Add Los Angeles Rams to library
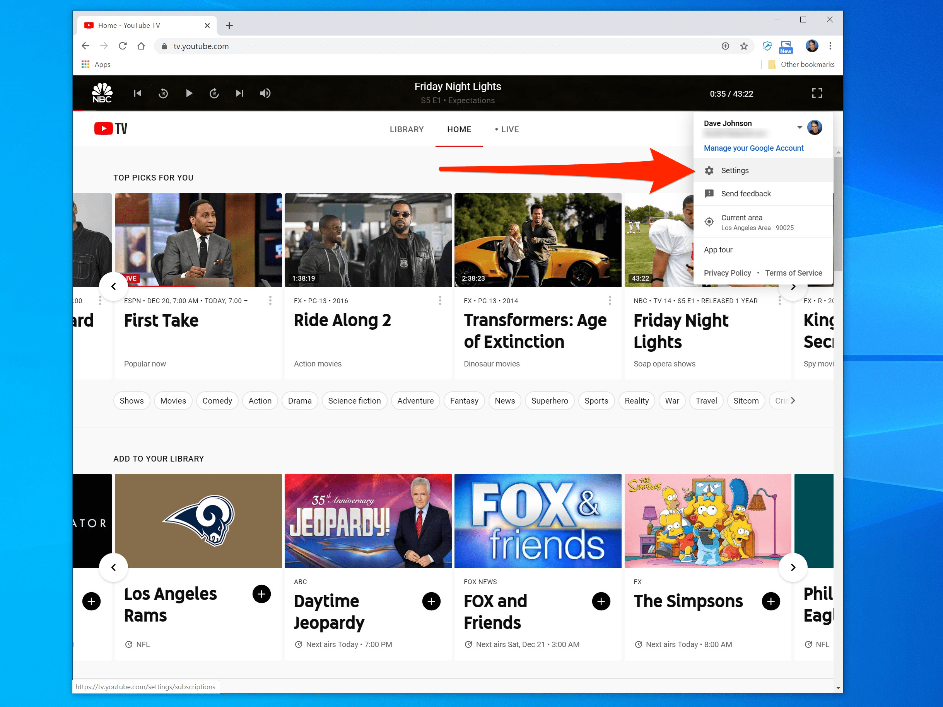The height and width of the screenshot is (707, 943). coord(261,594)
